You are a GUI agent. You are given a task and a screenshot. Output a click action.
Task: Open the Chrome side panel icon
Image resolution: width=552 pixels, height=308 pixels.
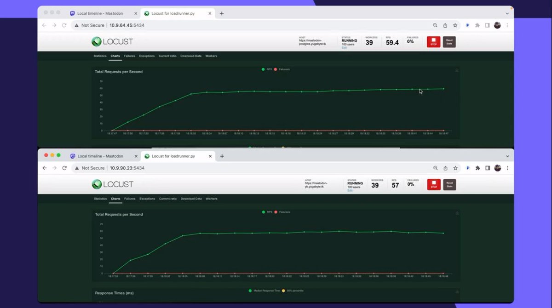point(488,25)
